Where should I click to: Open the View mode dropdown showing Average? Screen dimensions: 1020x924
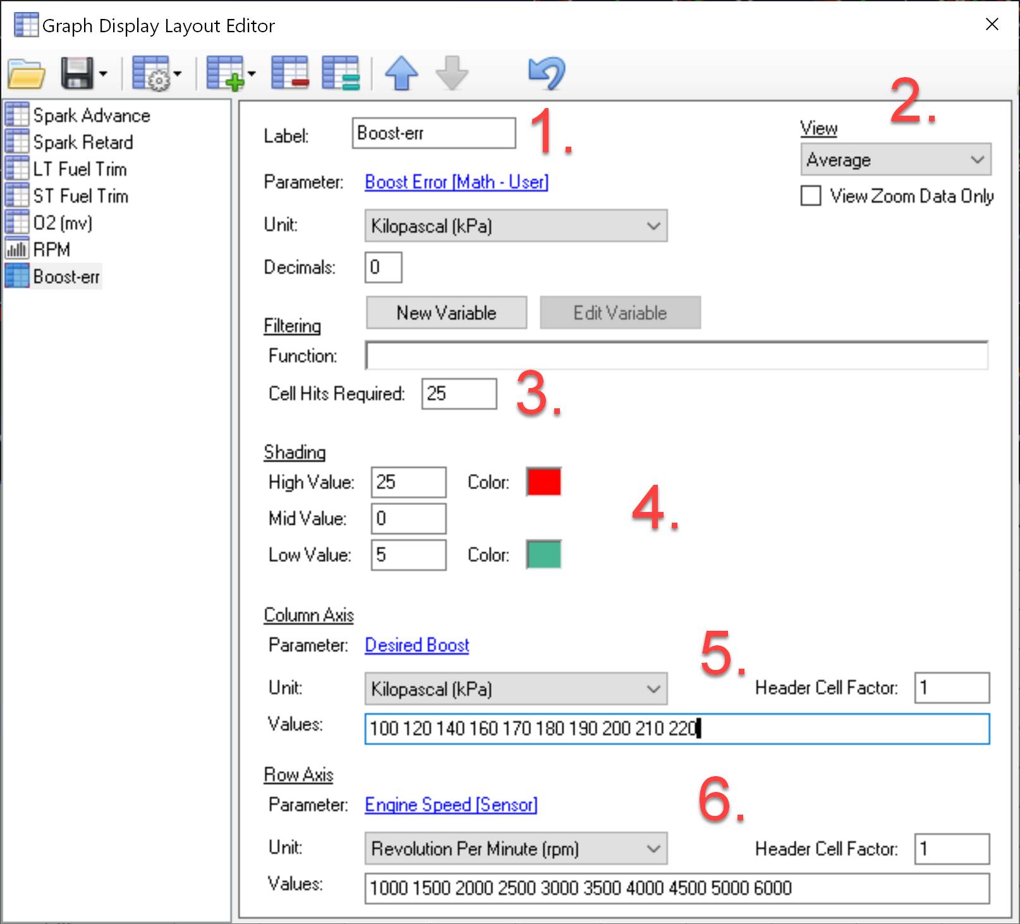[x=896, y=159]
